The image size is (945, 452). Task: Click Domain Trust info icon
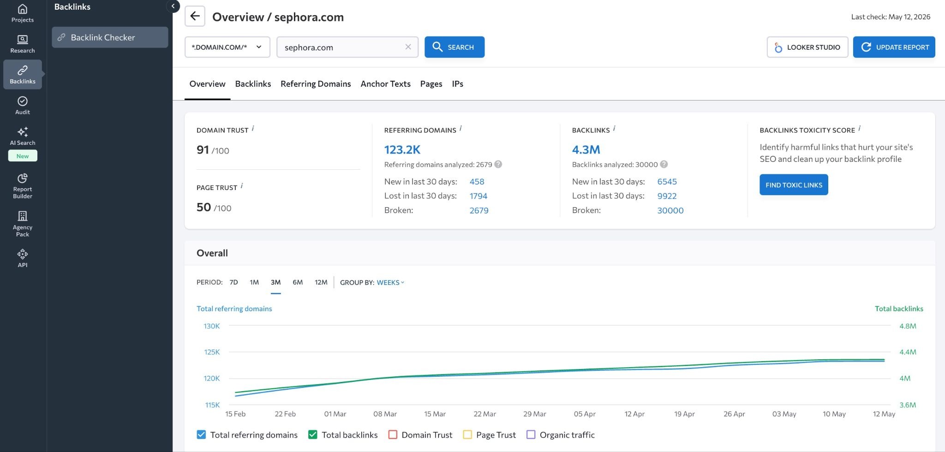click(253, 129)
